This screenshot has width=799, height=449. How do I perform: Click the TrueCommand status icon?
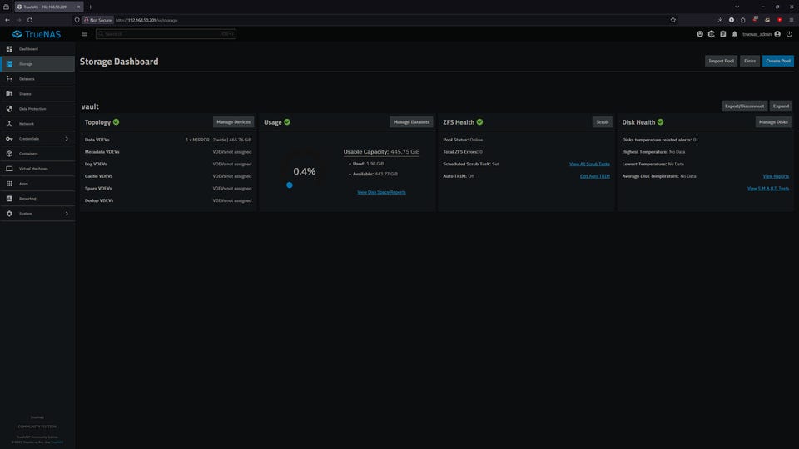(x=712, y=34)
